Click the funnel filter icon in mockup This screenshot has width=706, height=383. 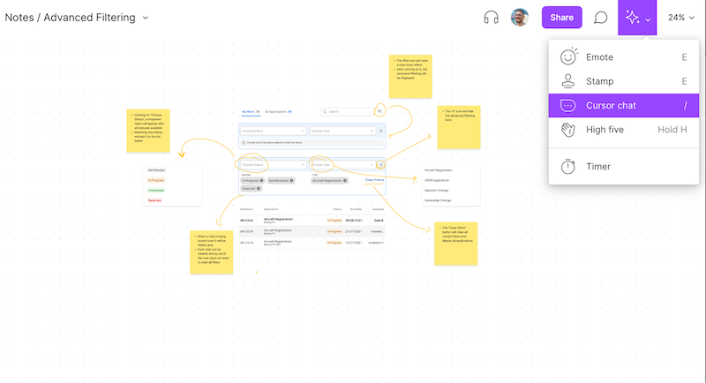[379, 111]
